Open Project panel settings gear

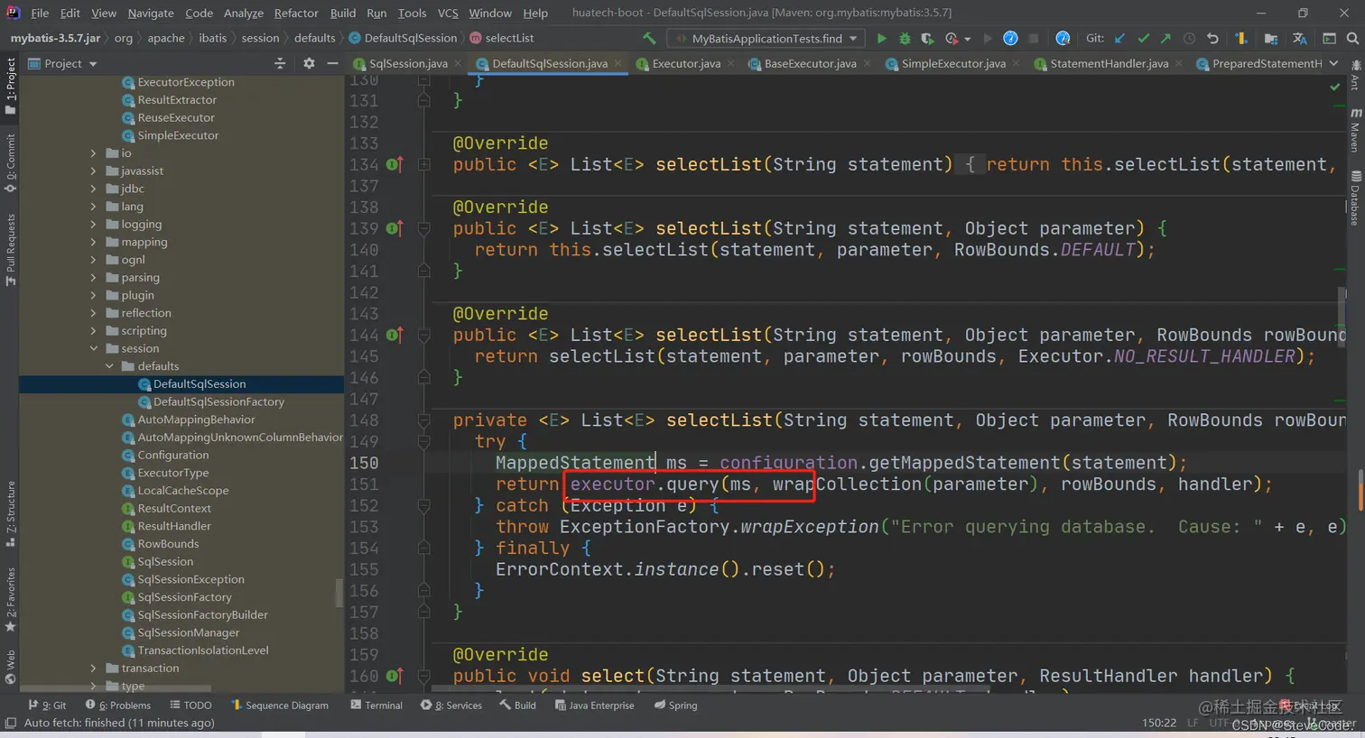pos(309,63)
